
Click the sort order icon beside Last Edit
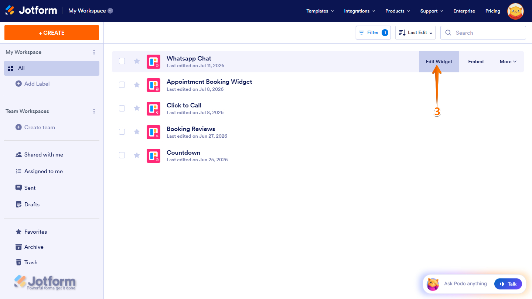[x=402, y=33]
